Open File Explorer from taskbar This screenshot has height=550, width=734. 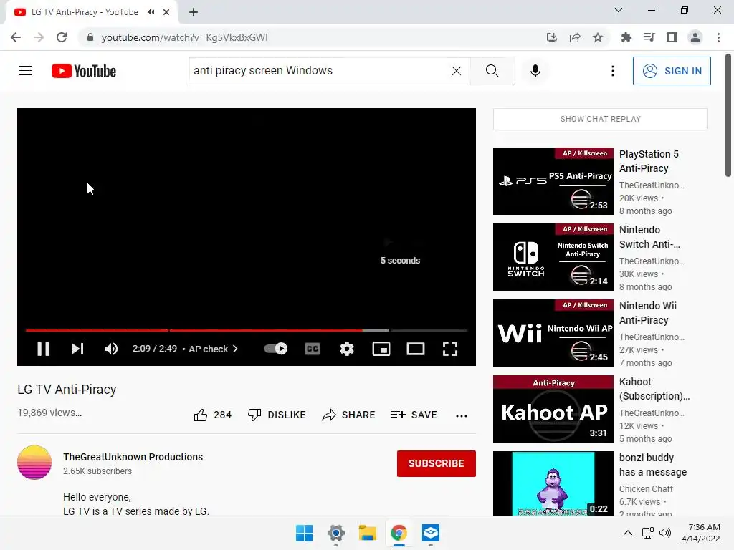[368, 533]
